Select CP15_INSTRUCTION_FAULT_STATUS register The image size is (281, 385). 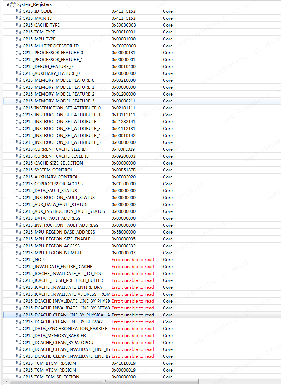[59, 197]
